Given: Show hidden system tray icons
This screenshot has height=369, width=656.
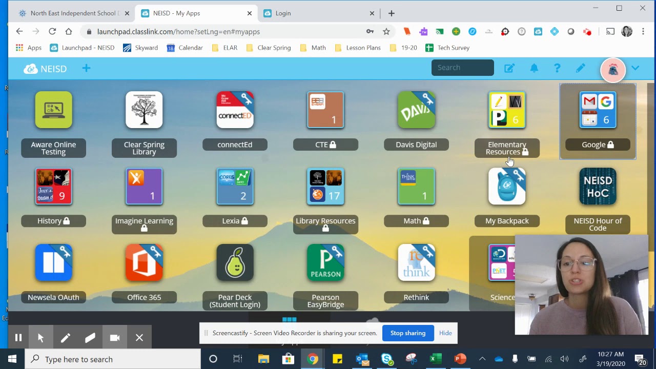Looking at the screenshot, I should [482, 359].
